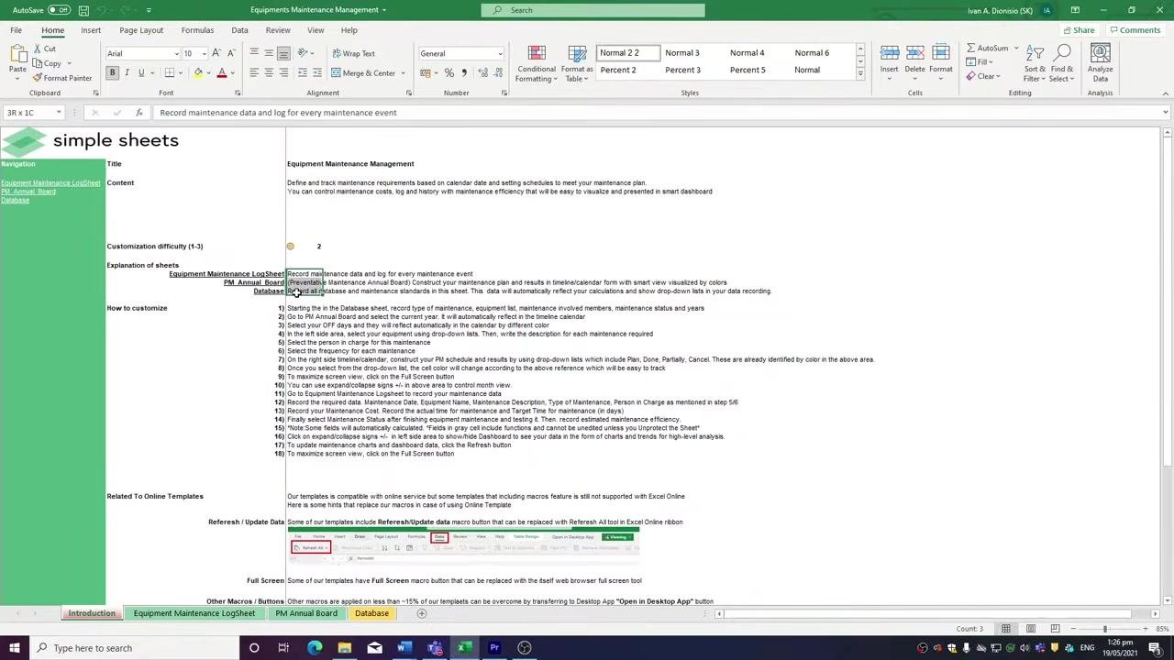Screen dimensions: 1174x660
Task: Click the Percent Style icon
Action: pyautogui.click(x=449, y=73)
